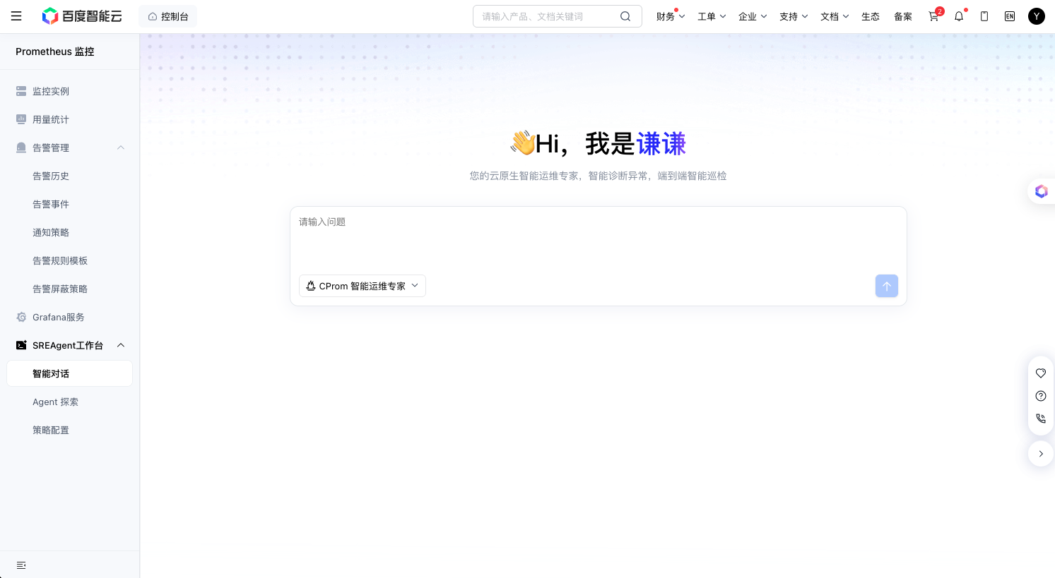The image size is (1055, 578).
Task: Open the CProm 智能运维专家 dropdown
Action: pos(363,286)
